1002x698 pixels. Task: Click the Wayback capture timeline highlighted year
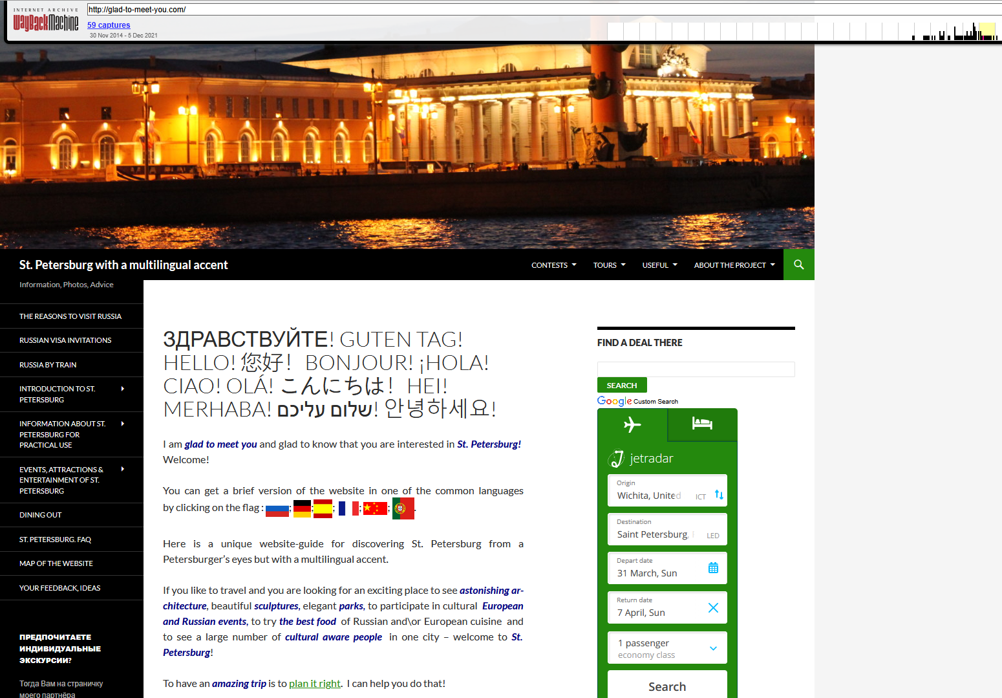coord(986,31)
